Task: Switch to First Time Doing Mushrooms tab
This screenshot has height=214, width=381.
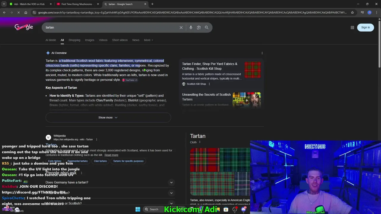Action: click(77, 4)
